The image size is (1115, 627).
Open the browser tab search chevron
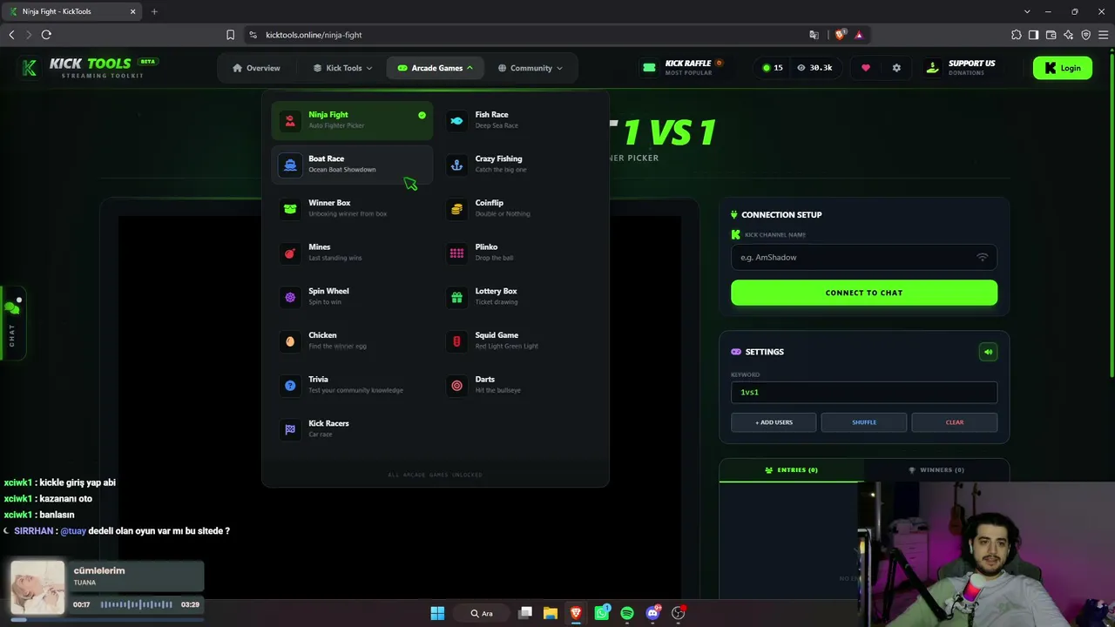click(1028, 11)
